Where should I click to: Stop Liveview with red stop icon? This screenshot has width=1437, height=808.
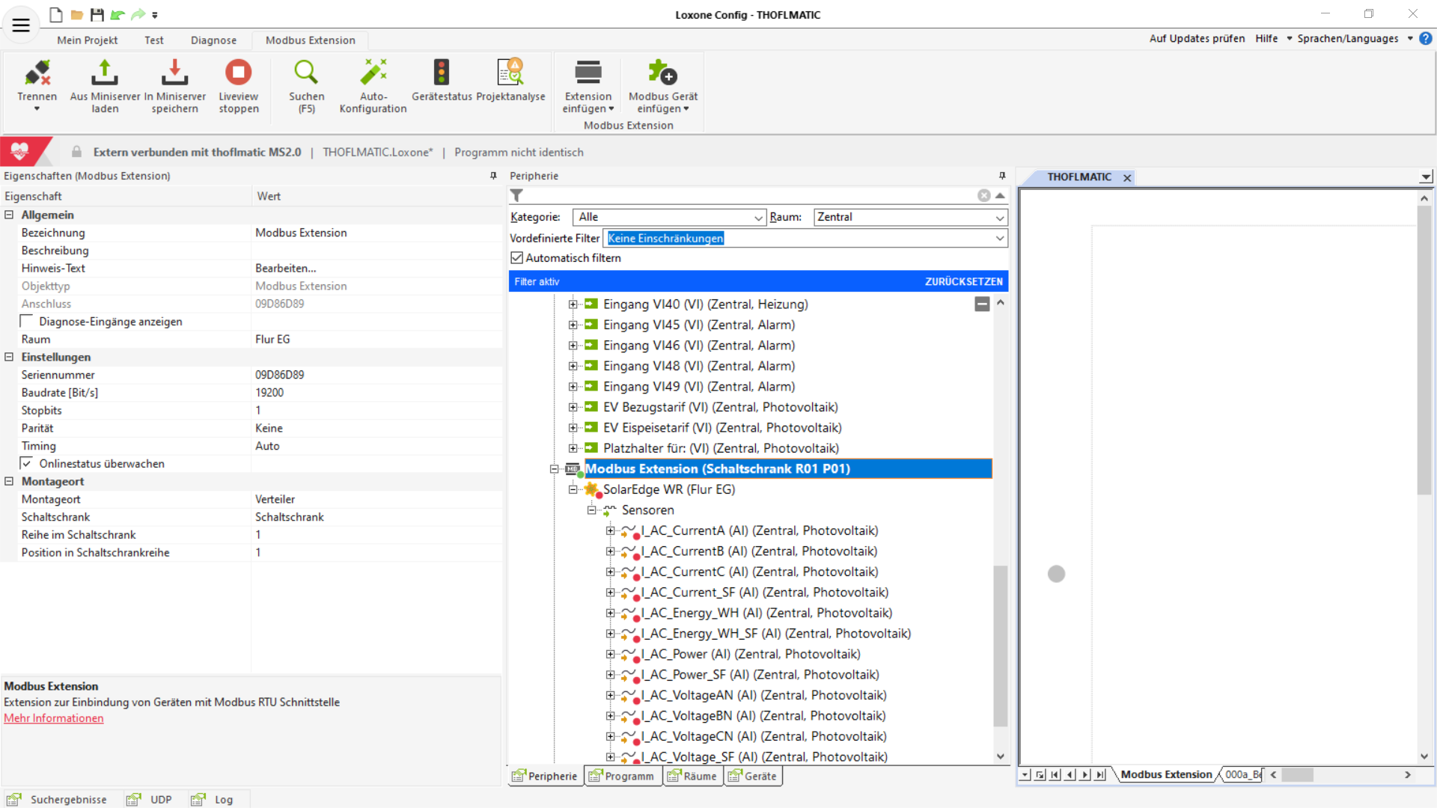point(238,73)
